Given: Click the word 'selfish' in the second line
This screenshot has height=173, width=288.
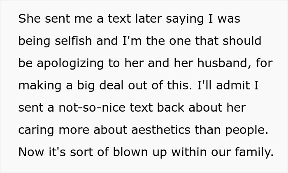Looking at the screenshot, I should point(73,41).
